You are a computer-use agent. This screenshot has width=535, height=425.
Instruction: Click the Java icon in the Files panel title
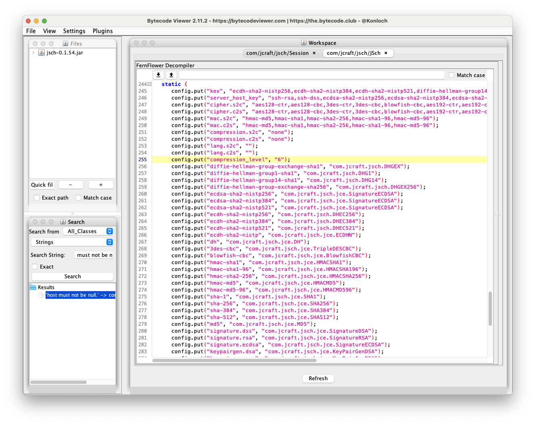click(x=66, y=44)
